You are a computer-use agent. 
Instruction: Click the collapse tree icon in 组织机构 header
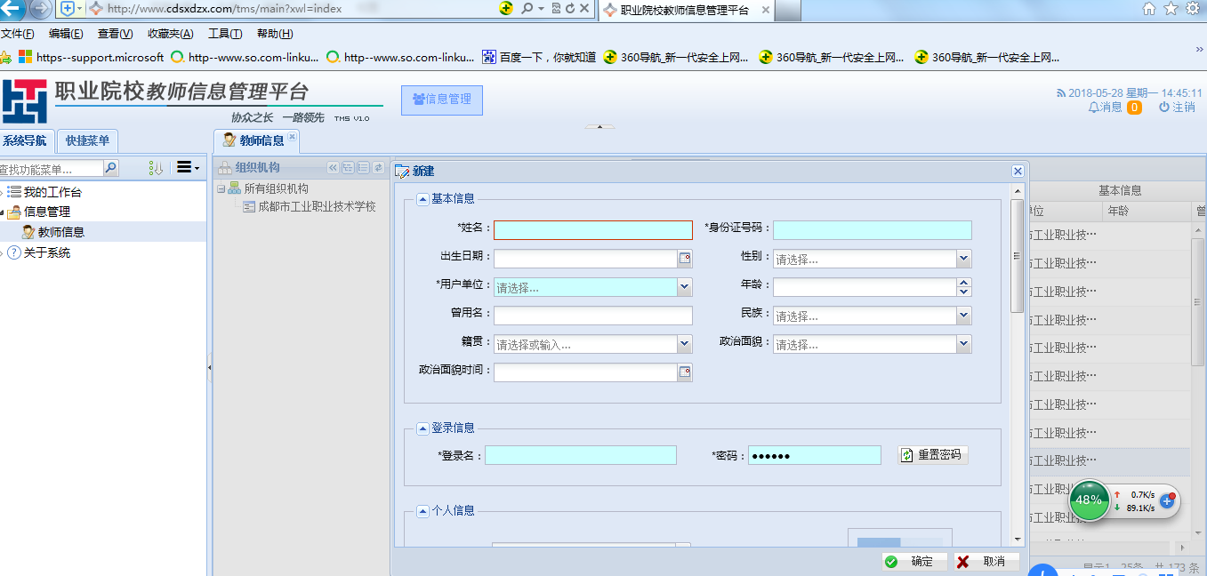[x=363, y=168]
